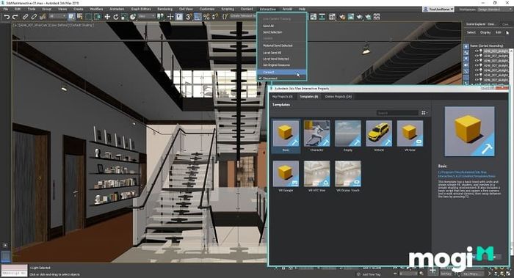Toggle the 3D Snaps button
Image resolution: width=514 pixels, height=278 pixels.
(189, 17)
